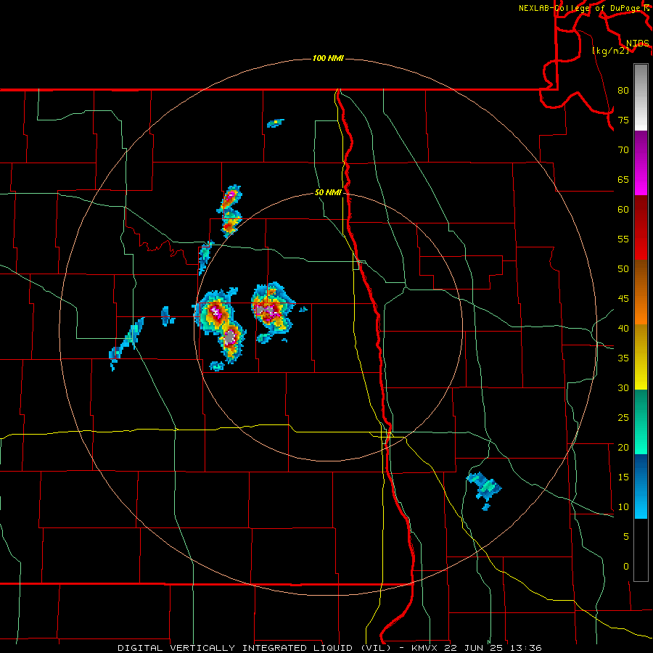Click the kg/m2 units label
The image size is (653, 653).
tap(610, 51)
